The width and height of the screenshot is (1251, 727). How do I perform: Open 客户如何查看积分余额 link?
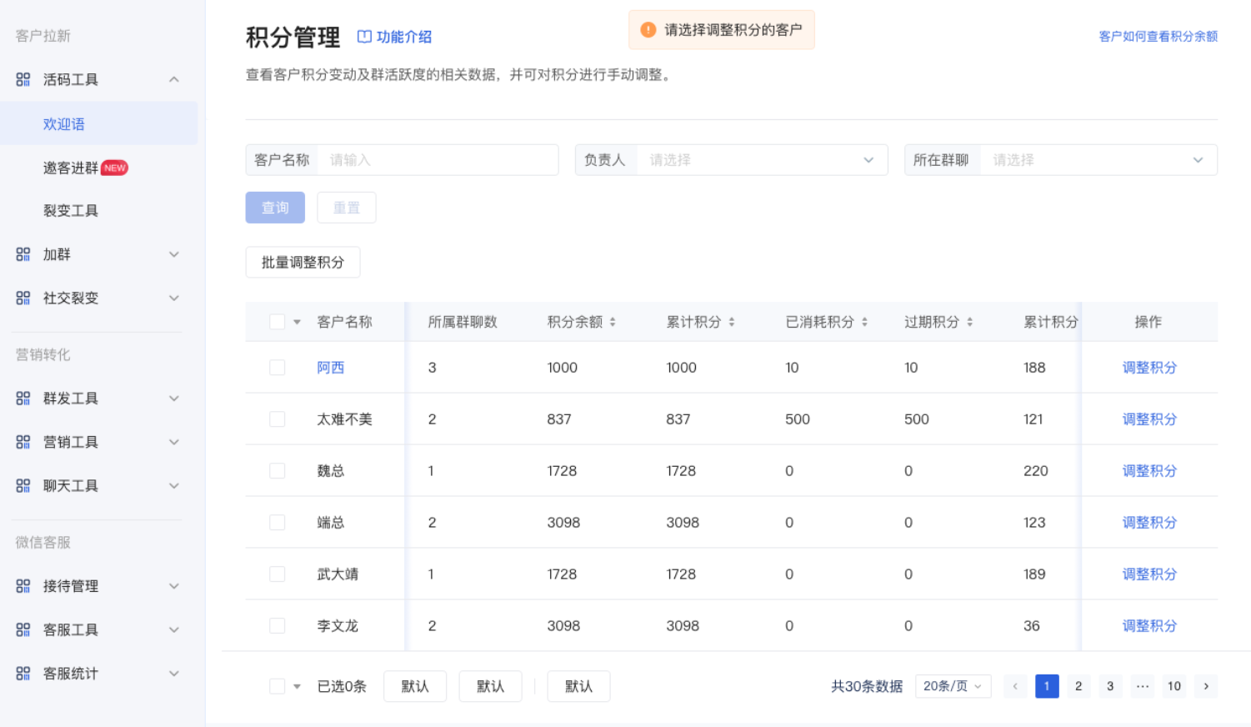pos(1158,37)
